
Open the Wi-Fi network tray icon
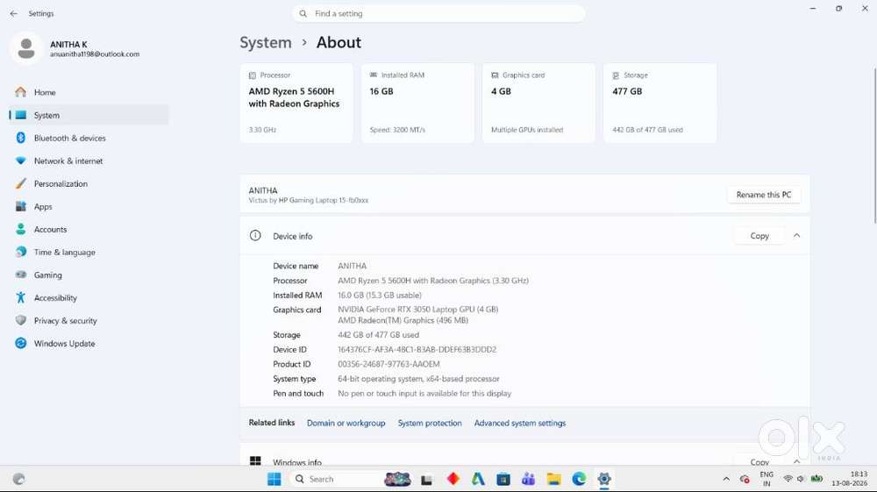pos(788,479)
